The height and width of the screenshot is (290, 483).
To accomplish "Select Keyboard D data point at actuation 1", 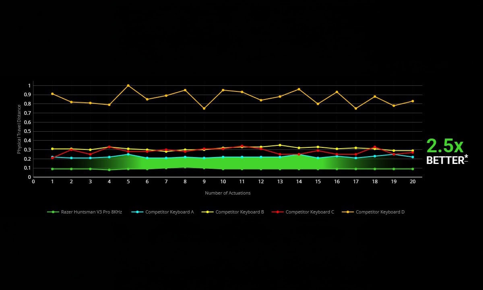I will [x=52, y=94].
